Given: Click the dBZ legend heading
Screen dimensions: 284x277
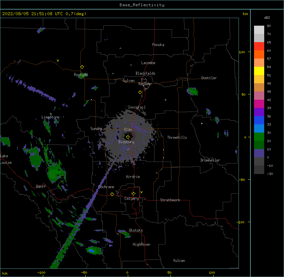Looking at the screenshot, I should (x=267, y=18).
